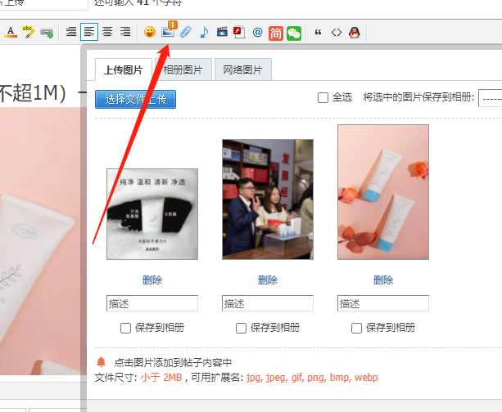Click the paperclip attachment icon
The height and width of the screenshot is (412, 502).
(x=186, y=32)
